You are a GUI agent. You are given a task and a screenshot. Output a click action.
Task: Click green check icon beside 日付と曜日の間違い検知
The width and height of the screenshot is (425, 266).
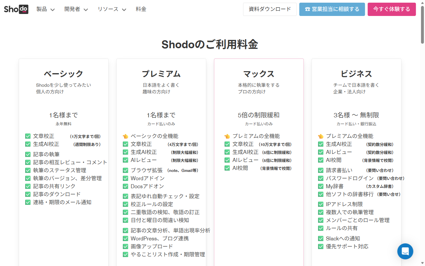[x=126, y=220]
